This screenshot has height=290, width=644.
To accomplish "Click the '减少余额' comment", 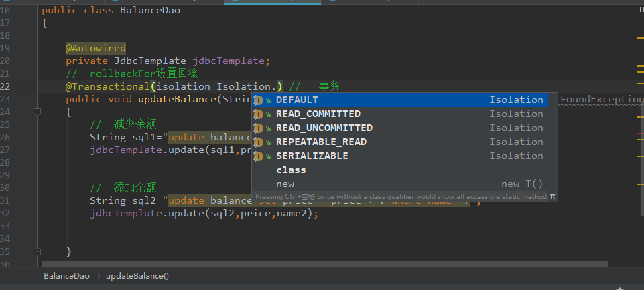I will (123, 124).
